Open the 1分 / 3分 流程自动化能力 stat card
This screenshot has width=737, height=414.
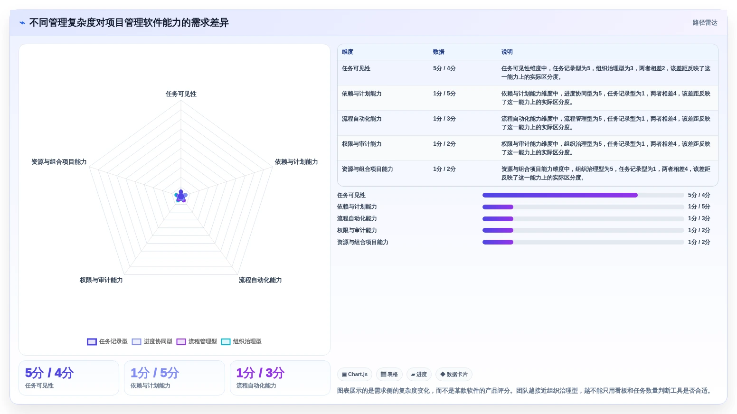[280, 378]
